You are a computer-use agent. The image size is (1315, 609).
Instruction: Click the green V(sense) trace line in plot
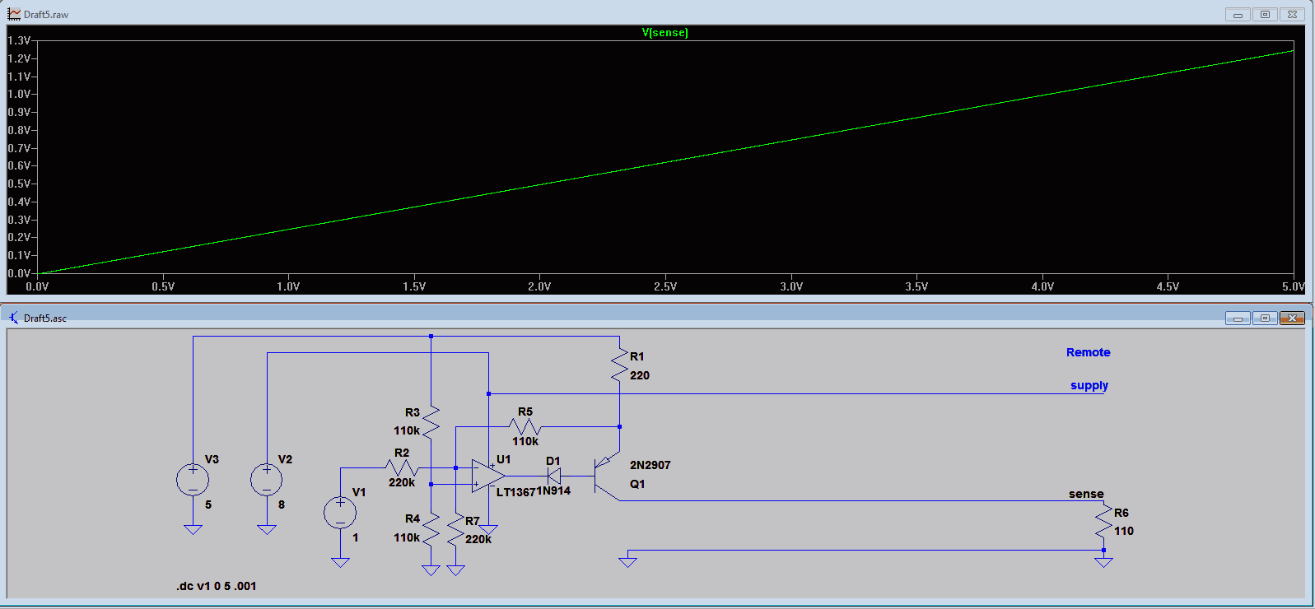pyautogui.click(x=665, y=164)
